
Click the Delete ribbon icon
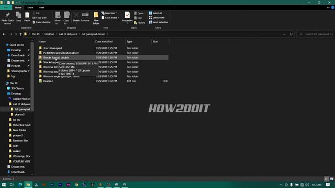(x=76, y=17)
